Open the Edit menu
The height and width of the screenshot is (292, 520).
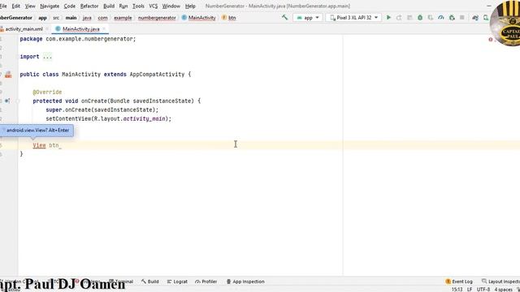[x=16, y=6]
